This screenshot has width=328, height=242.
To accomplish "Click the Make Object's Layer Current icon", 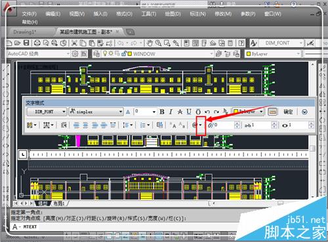I will [218, 54].
